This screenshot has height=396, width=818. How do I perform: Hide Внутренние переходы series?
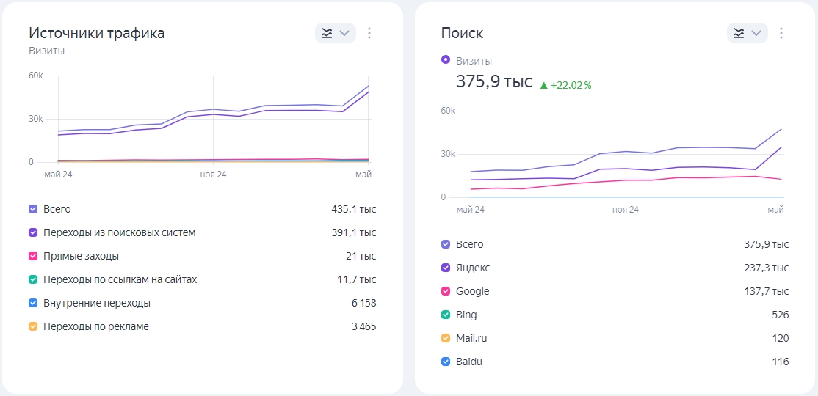pyautogui.click(x=33, y=304)
